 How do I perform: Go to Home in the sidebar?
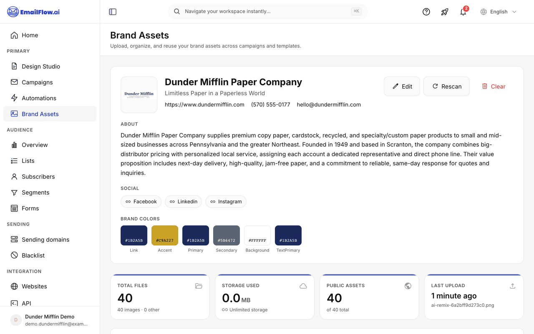[50, 35]
